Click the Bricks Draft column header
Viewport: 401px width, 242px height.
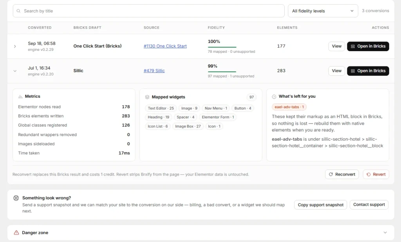87,28
